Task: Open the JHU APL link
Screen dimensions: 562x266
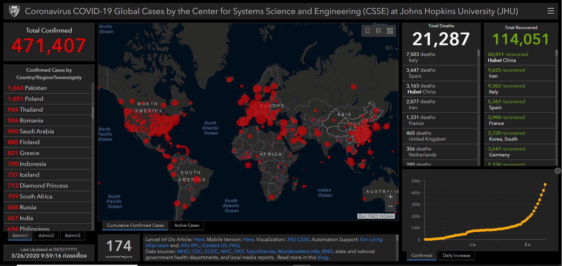Action: (190, 245)
